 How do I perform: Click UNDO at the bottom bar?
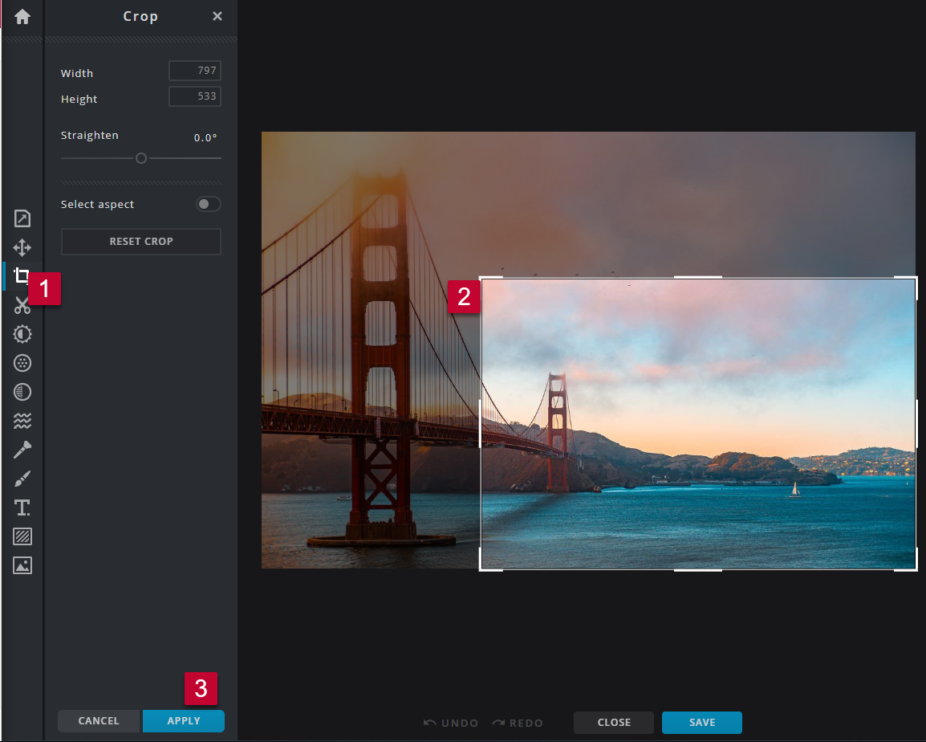pos(450,722)
